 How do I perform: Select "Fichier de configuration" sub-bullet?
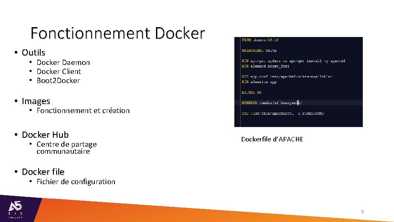pyautogui.click(x=76, y=182)
